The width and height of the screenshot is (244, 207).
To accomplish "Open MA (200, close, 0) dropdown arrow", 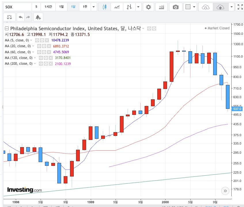I will pyautogui.click(x=35, y=64).
